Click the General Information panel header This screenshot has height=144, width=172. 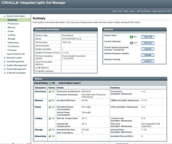coord(66,30)
